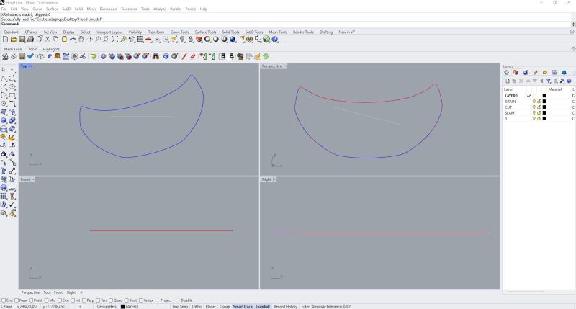Open the Perspective viewport dropdown arrow
This screenshot has width=576, height=309.
tap(285, 66)
